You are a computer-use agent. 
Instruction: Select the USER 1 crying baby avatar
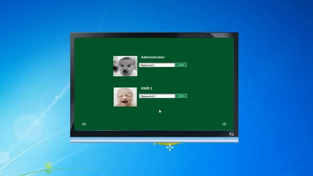pyautogui.click(x=125, y=97)
